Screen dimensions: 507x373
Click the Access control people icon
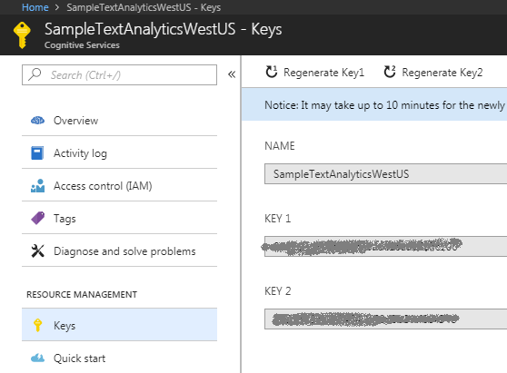pyautogui.click(x=38, y=186)
